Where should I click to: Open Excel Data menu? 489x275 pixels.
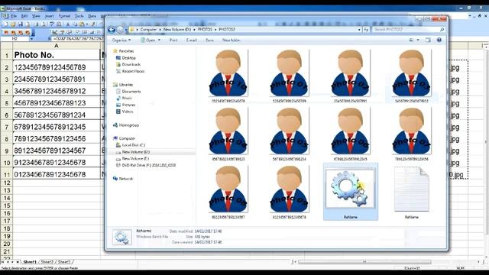pyautogui.click(x=92, y=16)
